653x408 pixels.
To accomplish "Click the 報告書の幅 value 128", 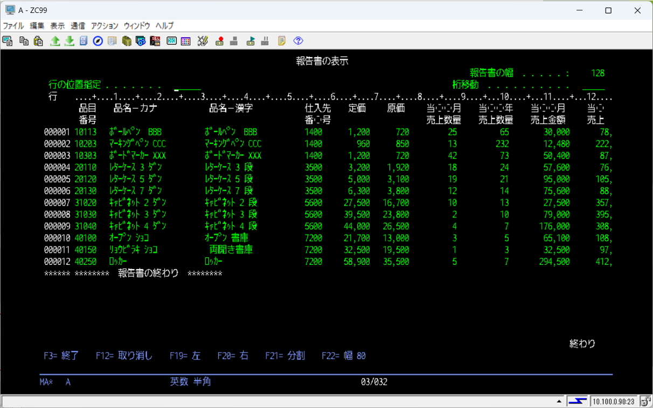I will pyautogui.click(x=598, y=73).
